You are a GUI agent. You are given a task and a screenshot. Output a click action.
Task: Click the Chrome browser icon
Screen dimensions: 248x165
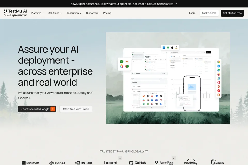coord(219,62)
